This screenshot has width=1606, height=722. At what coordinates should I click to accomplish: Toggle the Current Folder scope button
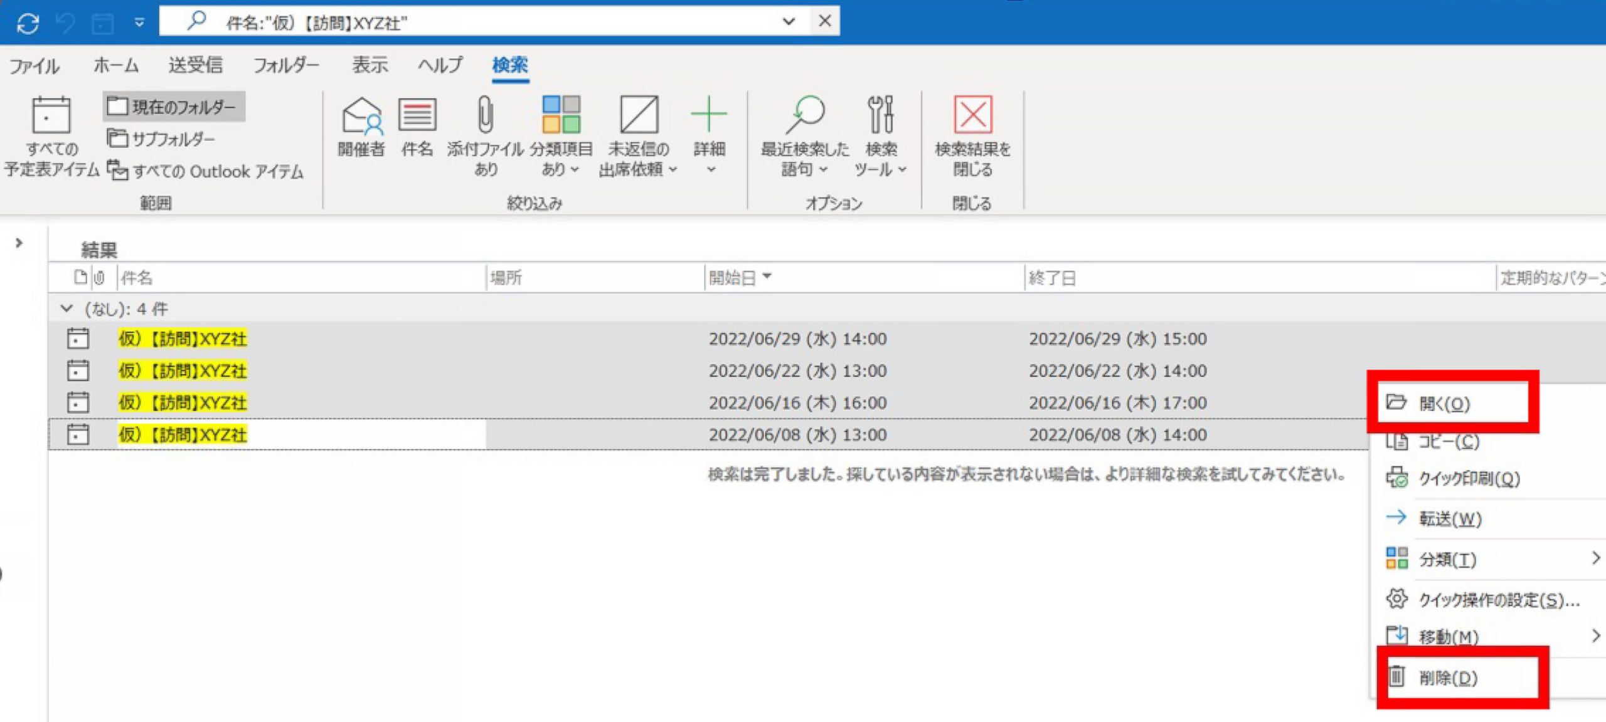click(x=174, y=107)
